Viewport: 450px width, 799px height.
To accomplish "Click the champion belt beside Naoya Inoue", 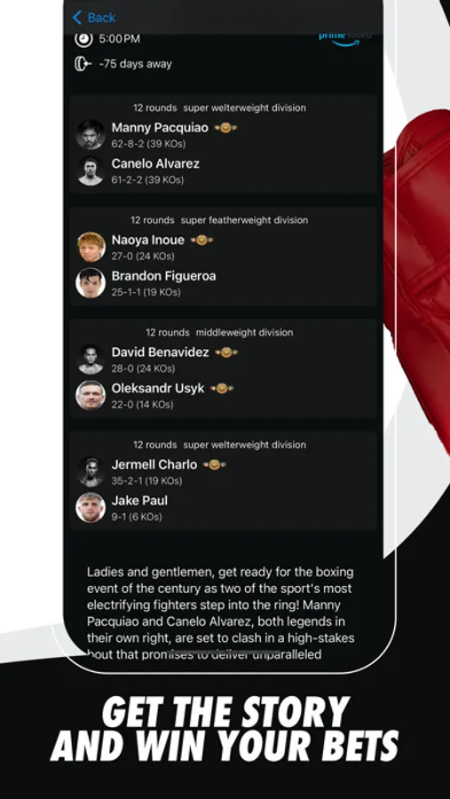I will coord(201,240).
